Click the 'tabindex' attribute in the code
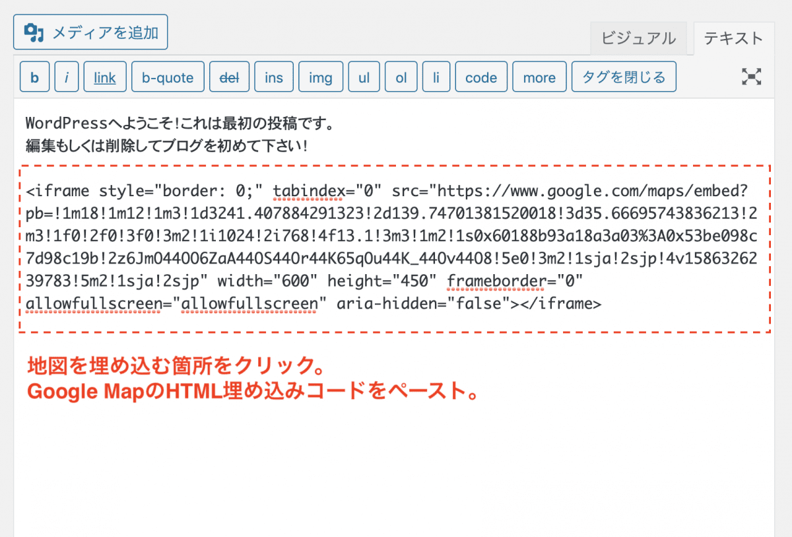The height and width of the screenshot is (537, 792). [308, 192]
